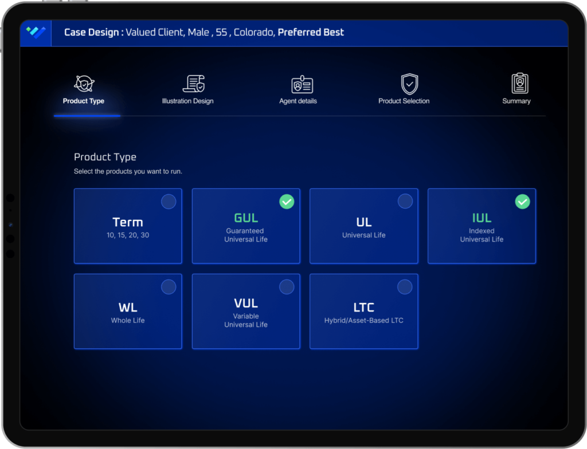Click the Guaranteed Universal Life card text
Image resolution: width=587 pixels, height=449 pixels.
246,235
